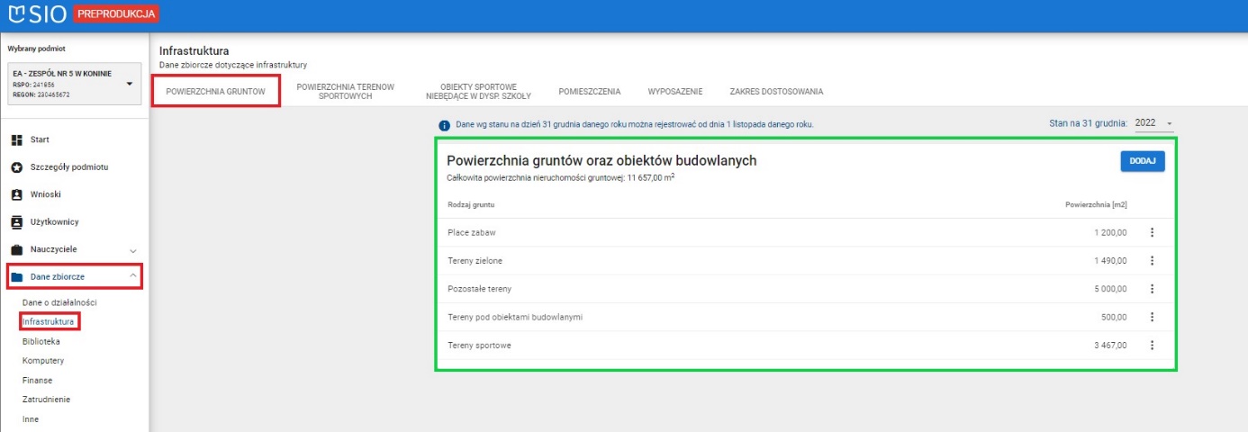Viewport: 1248px width, 432px height.
Task: Open the three-dot menu for Tereny sportowe
Action: (1152, 345)
